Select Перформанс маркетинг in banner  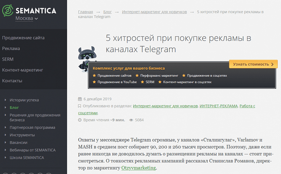click(x=159, y=76)
